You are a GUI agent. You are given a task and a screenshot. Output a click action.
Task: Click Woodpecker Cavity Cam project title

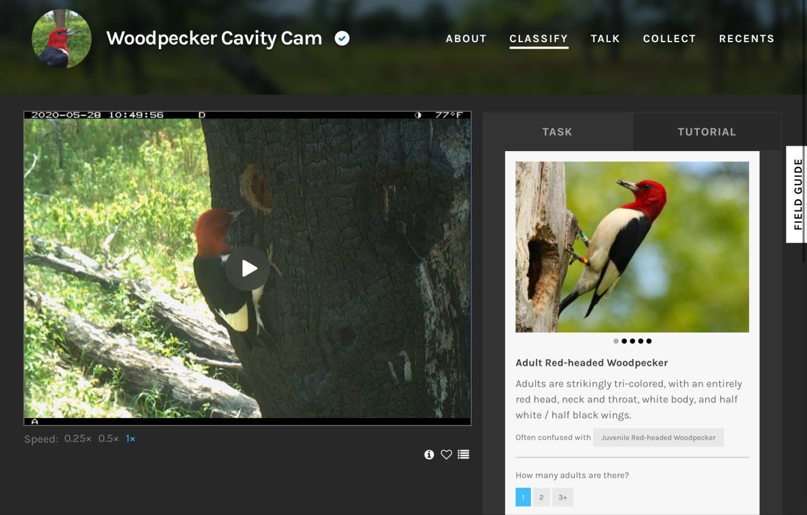click(x=214, y=38)
